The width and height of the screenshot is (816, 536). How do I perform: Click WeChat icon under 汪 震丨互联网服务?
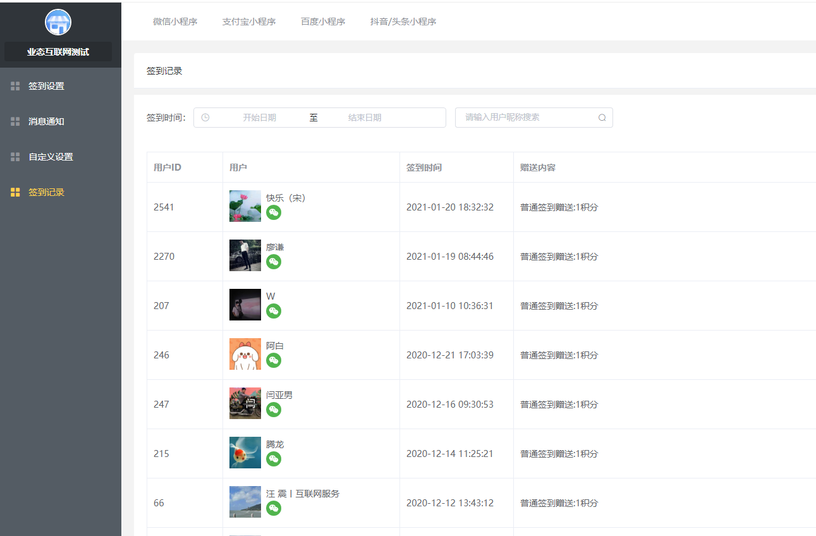(274, 508)
